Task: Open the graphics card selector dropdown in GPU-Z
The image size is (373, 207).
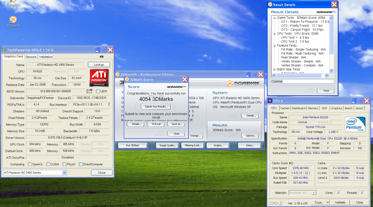Action: click(x=64, y=172)
